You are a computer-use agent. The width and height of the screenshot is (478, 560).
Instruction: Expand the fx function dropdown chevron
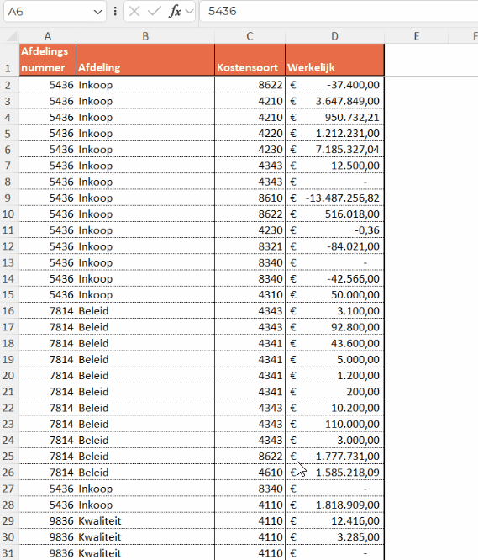[x=189, y=12]
